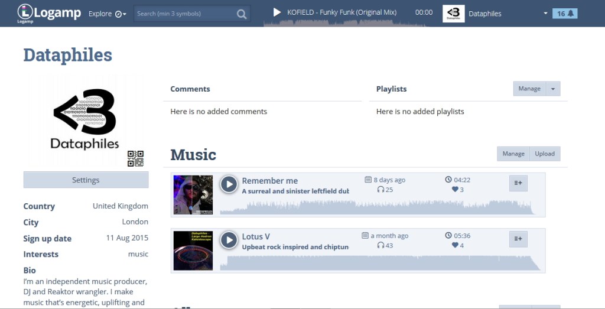Click the Logamp logo in header
605x309 pixels.
[x=50, y=13]
